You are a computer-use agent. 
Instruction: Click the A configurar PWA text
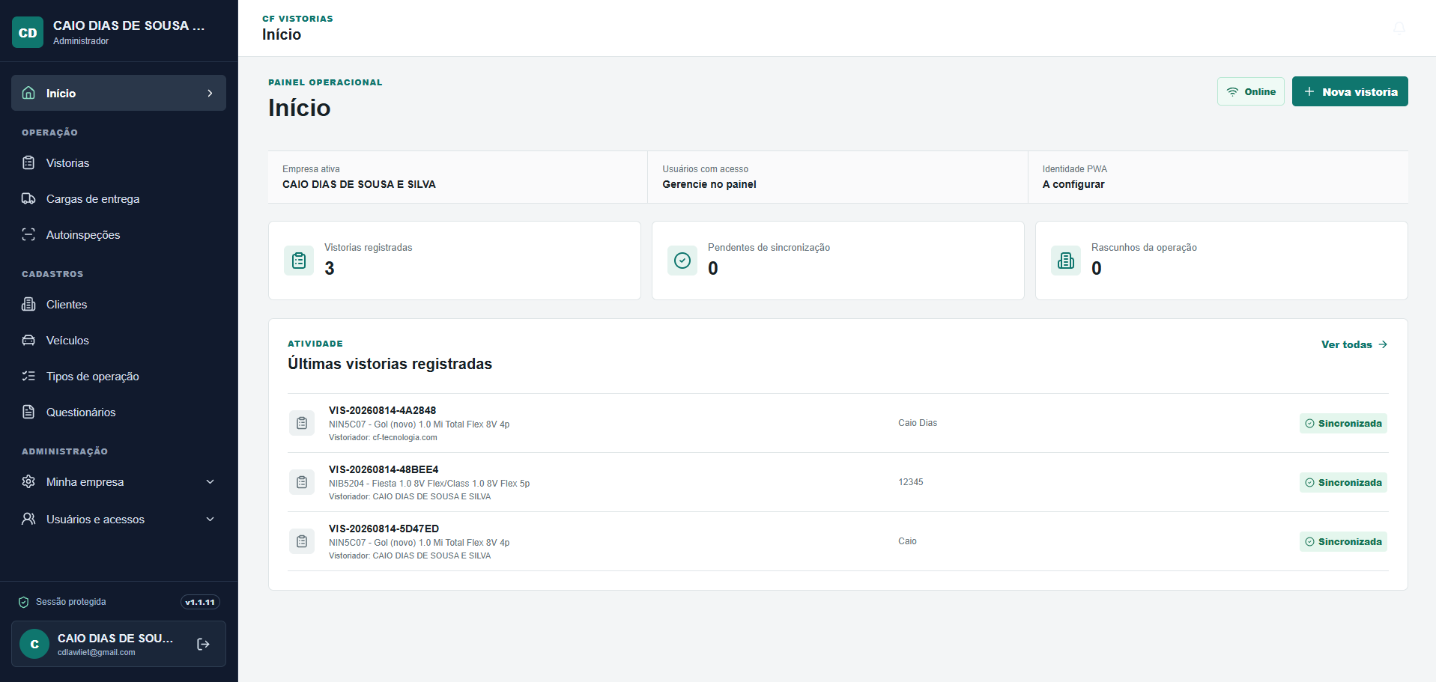point(1073,184)
